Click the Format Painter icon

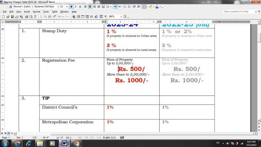pyautogui.click(x=54, y=16)
